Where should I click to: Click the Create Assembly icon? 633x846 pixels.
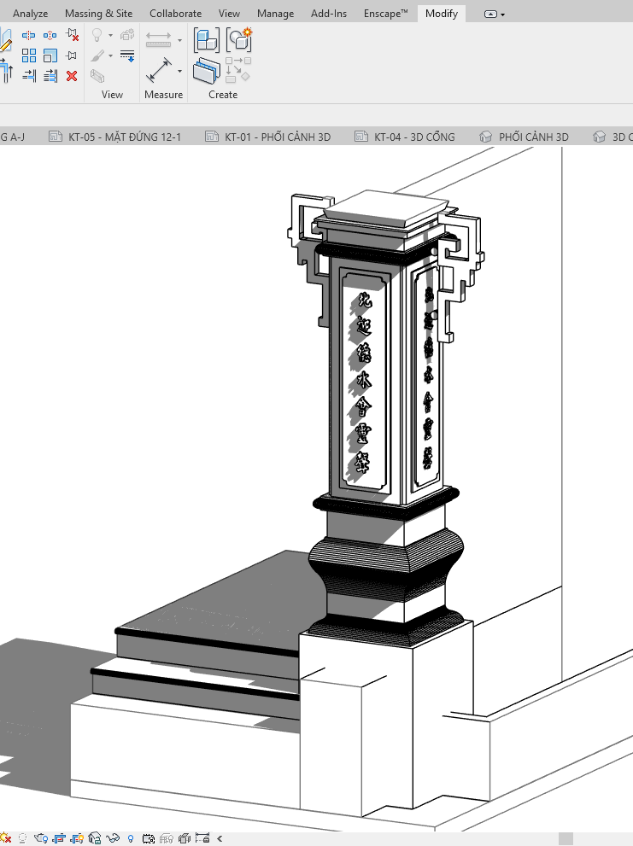237,39
